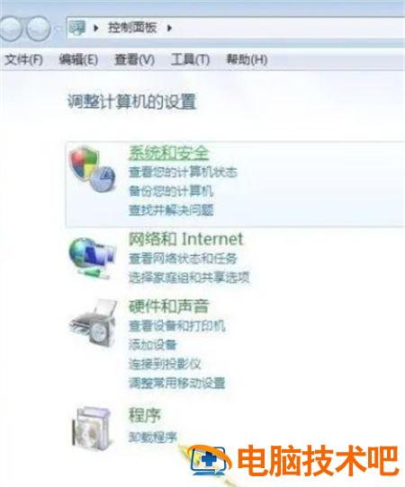
Task: Click the System and Security shield icon
Action: tap(93, 169)
